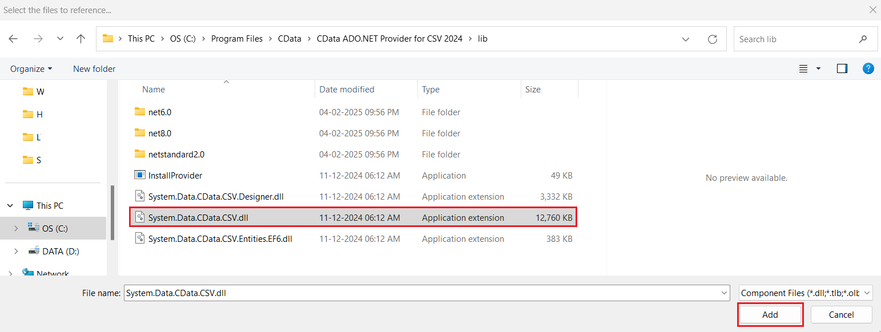Click the Up one level arrow
881x332 pixels.
pos(81,39)
